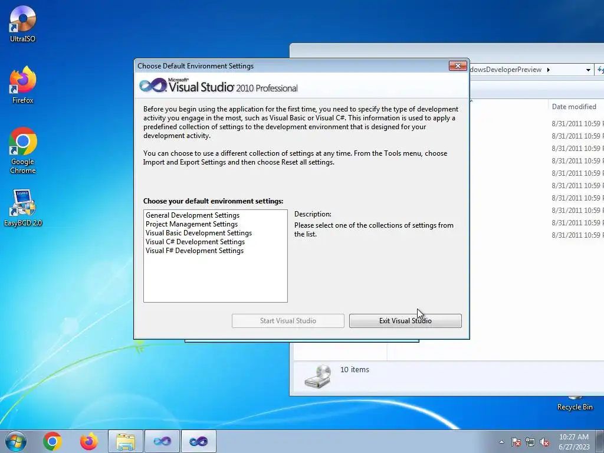Show hidden tray icons arrow
Image resolution: width=604 pixels, height=453 pixels.
[501, 442]
